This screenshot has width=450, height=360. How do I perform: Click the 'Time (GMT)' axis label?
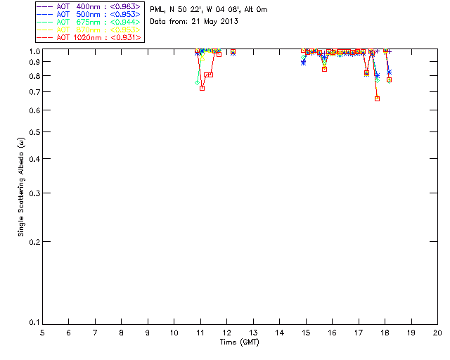tap(239, 342)
